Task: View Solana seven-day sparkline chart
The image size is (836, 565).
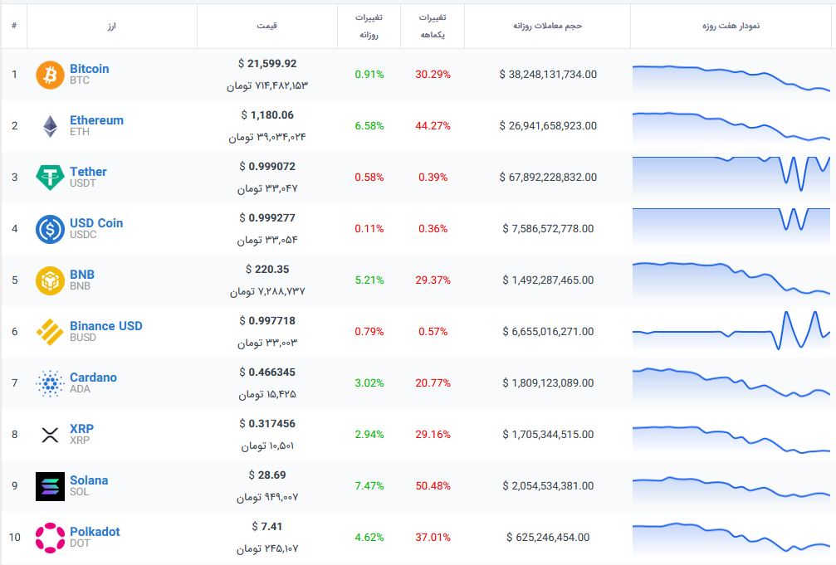Action: point(731,490)
